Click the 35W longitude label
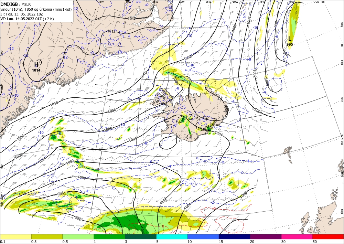 pos(101,2)
